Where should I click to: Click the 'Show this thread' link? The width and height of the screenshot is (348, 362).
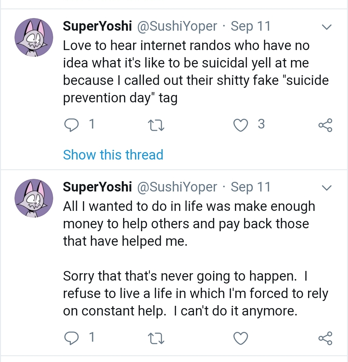click(x=113, y=155)
